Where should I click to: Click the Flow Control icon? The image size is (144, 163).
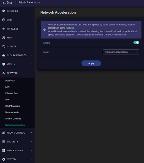click(4, 133)
